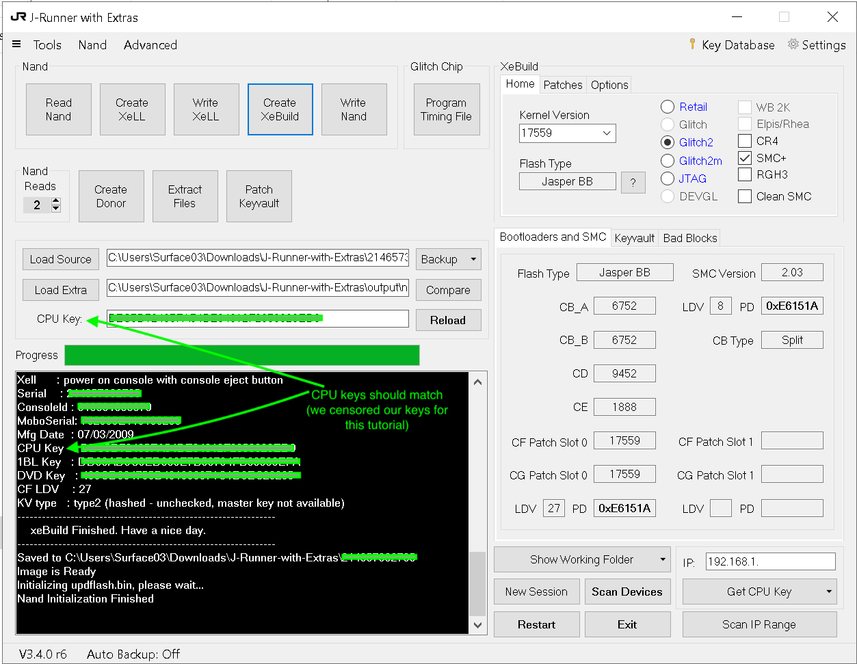This screenshot has height=664, width=857.
Task: Click the IP address input field
Action: click(771, 562)
